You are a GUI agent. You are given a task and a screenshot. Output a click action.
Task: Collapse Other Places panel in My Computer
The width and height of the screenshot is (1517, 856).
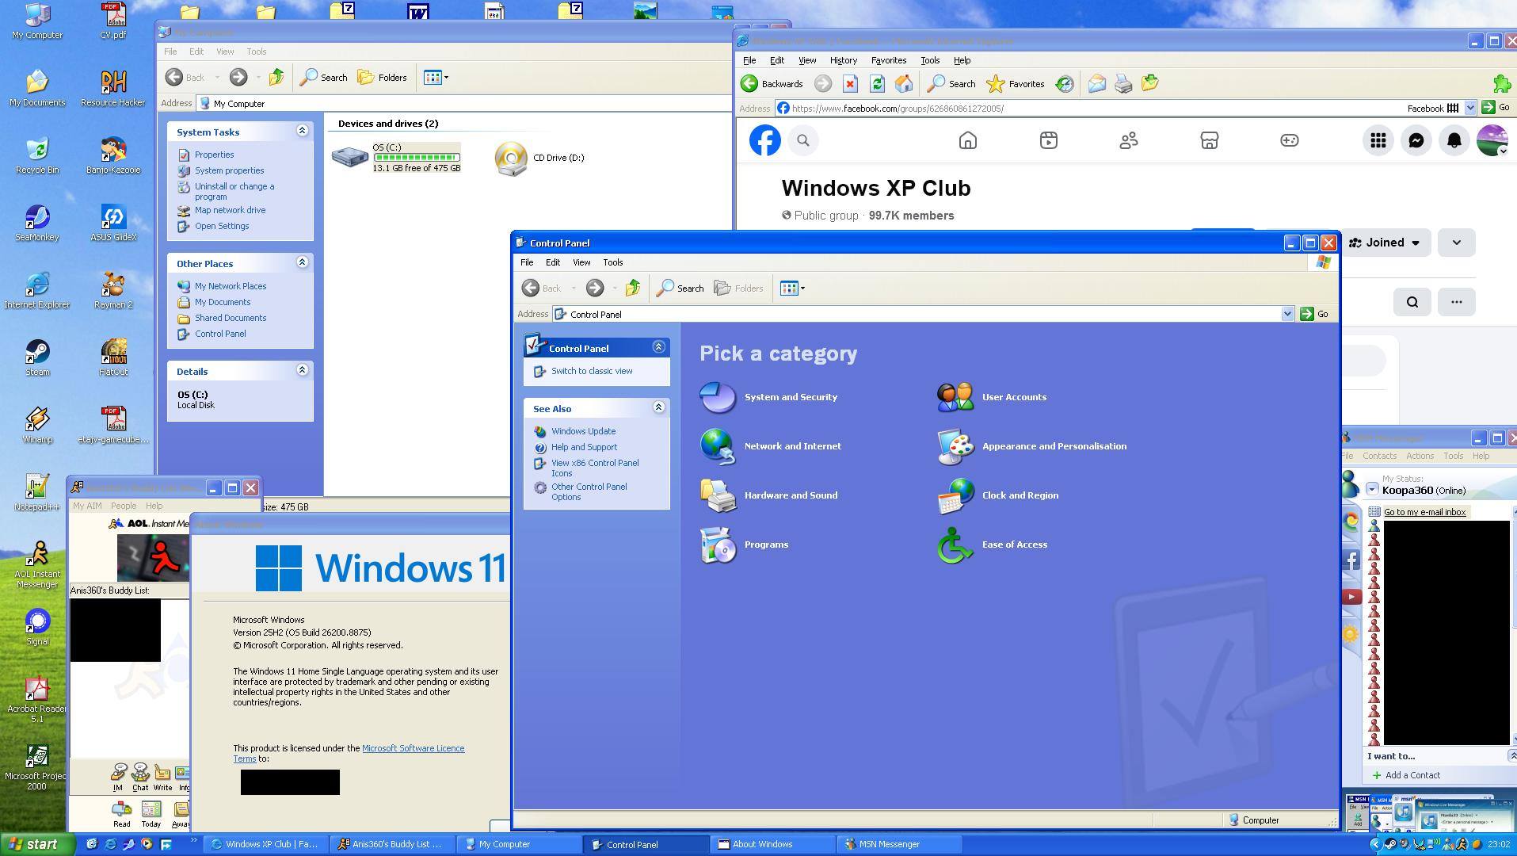[302, 262]
